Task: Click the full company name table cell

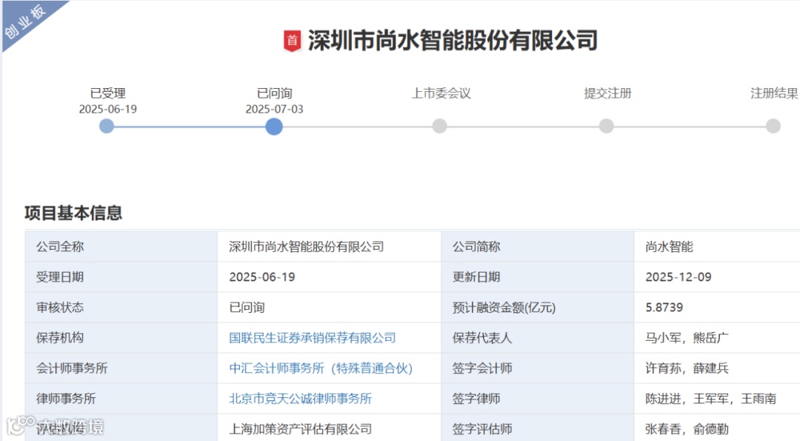Action: point(329,247)
